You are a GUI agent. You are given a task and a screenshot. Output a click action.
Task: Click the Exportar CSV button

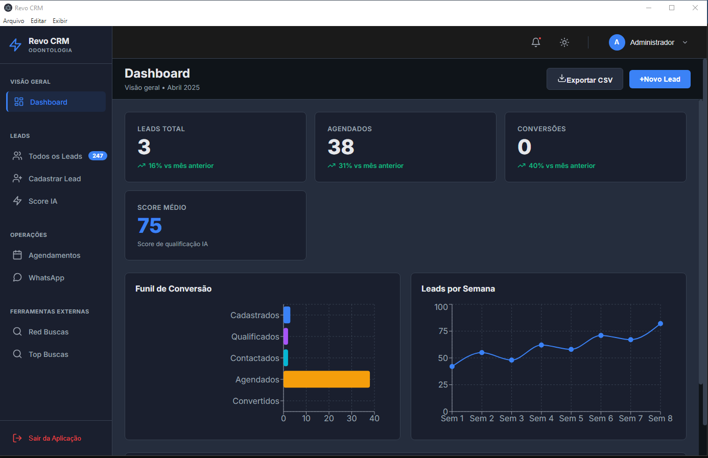click(x=584, y=79)
